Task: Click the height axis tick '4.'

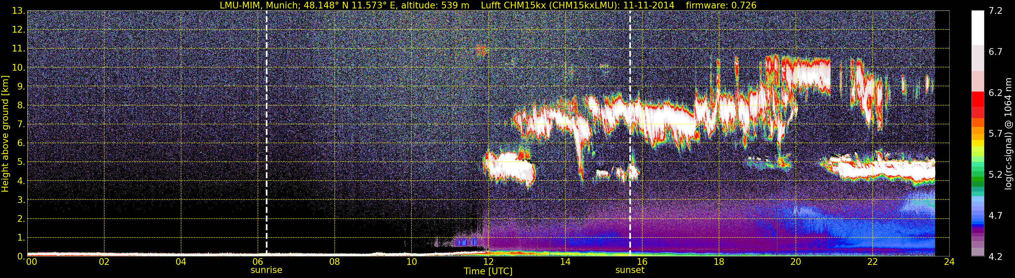Action: point(21,181)
